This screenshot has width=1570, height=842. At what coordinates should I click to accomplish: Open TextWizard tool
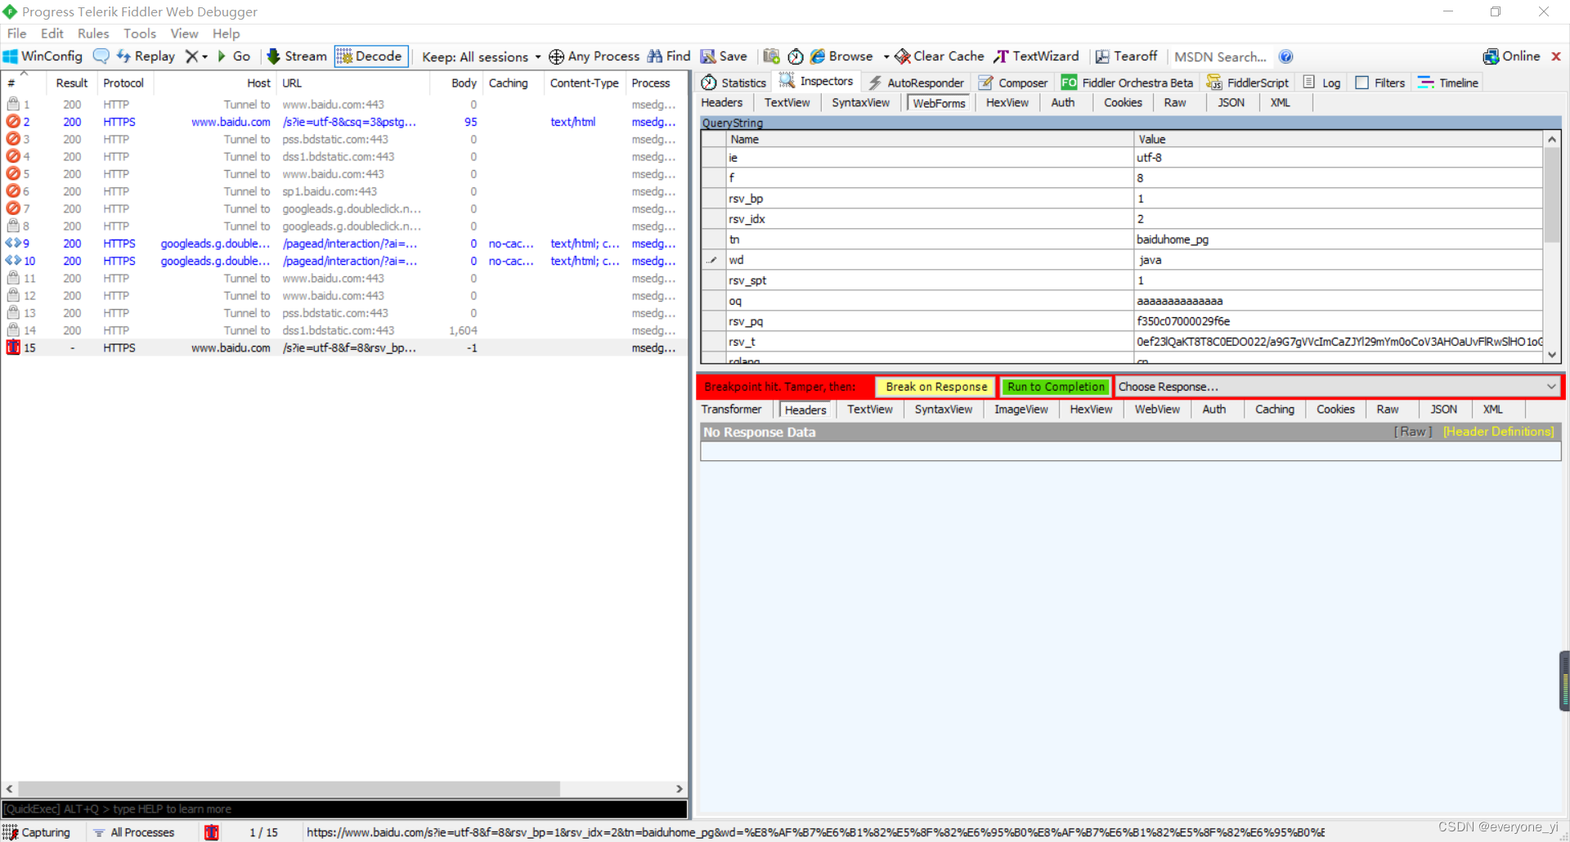[1036, 56]
